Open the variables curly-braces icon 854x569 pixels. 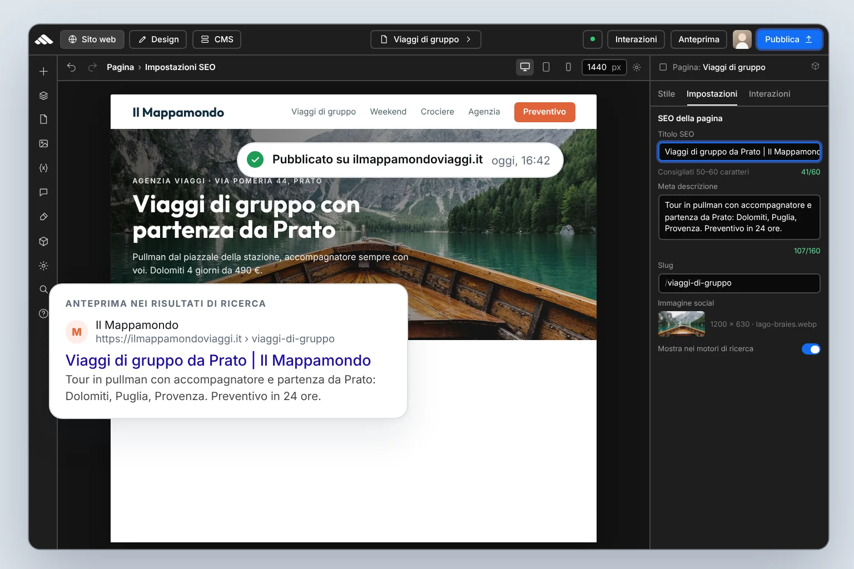pos(43,168)
